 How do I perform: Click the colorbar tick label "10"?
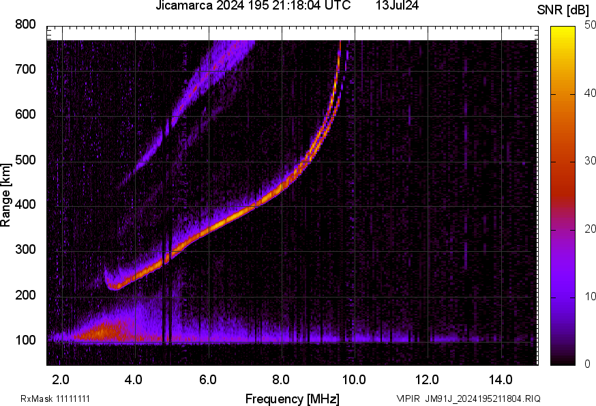click(590, 296)
